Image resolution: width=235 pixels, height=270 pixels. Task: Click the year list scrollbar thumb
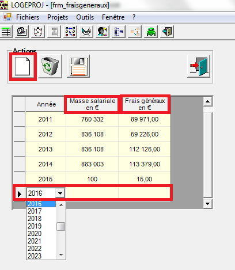61,226
